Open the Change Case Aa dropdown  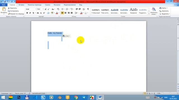[53, 9]
